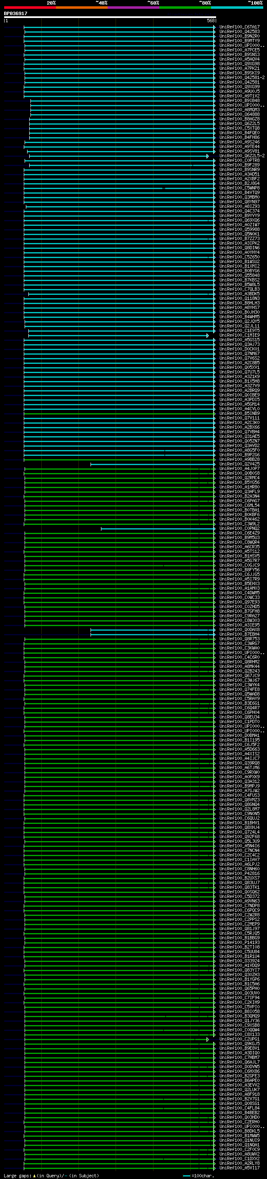Open hit label UniRef100_O64888
Viewport: 267px width, 1179px height.
click(239, 115)
